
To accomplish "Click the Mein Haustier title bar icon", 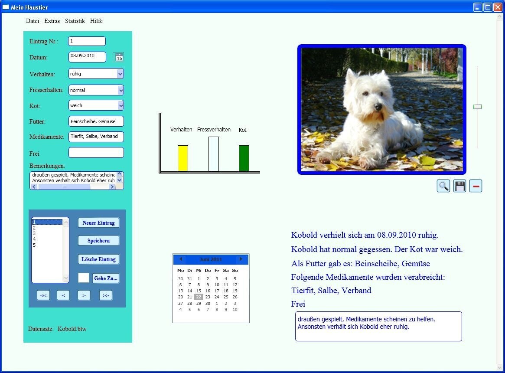I will pyautogui.click(x=6, y=7).
